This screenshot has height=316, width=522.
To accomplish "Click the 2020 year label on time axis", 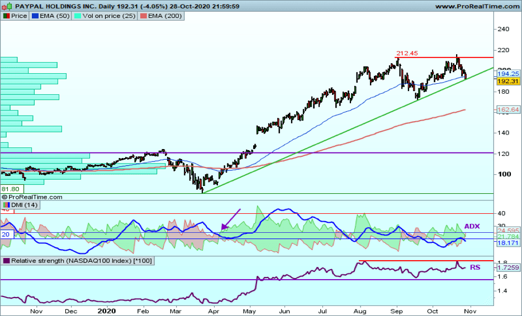I will pyautogui.click(x=107, y=311).
